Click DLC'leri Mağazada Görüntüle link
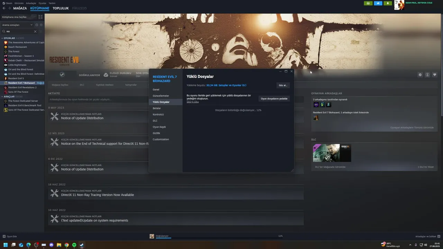Screen dimensions: 443x249 pos(330,167)
